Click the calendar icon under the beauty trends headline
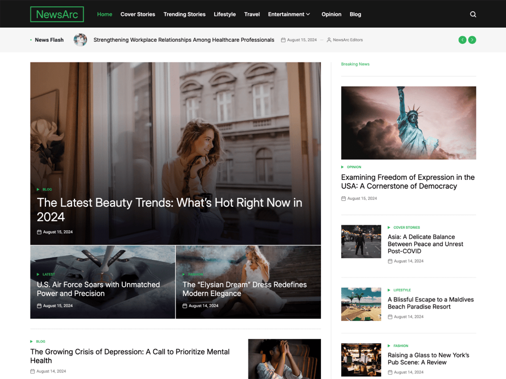506x379 pixels. tap(39, 232)
